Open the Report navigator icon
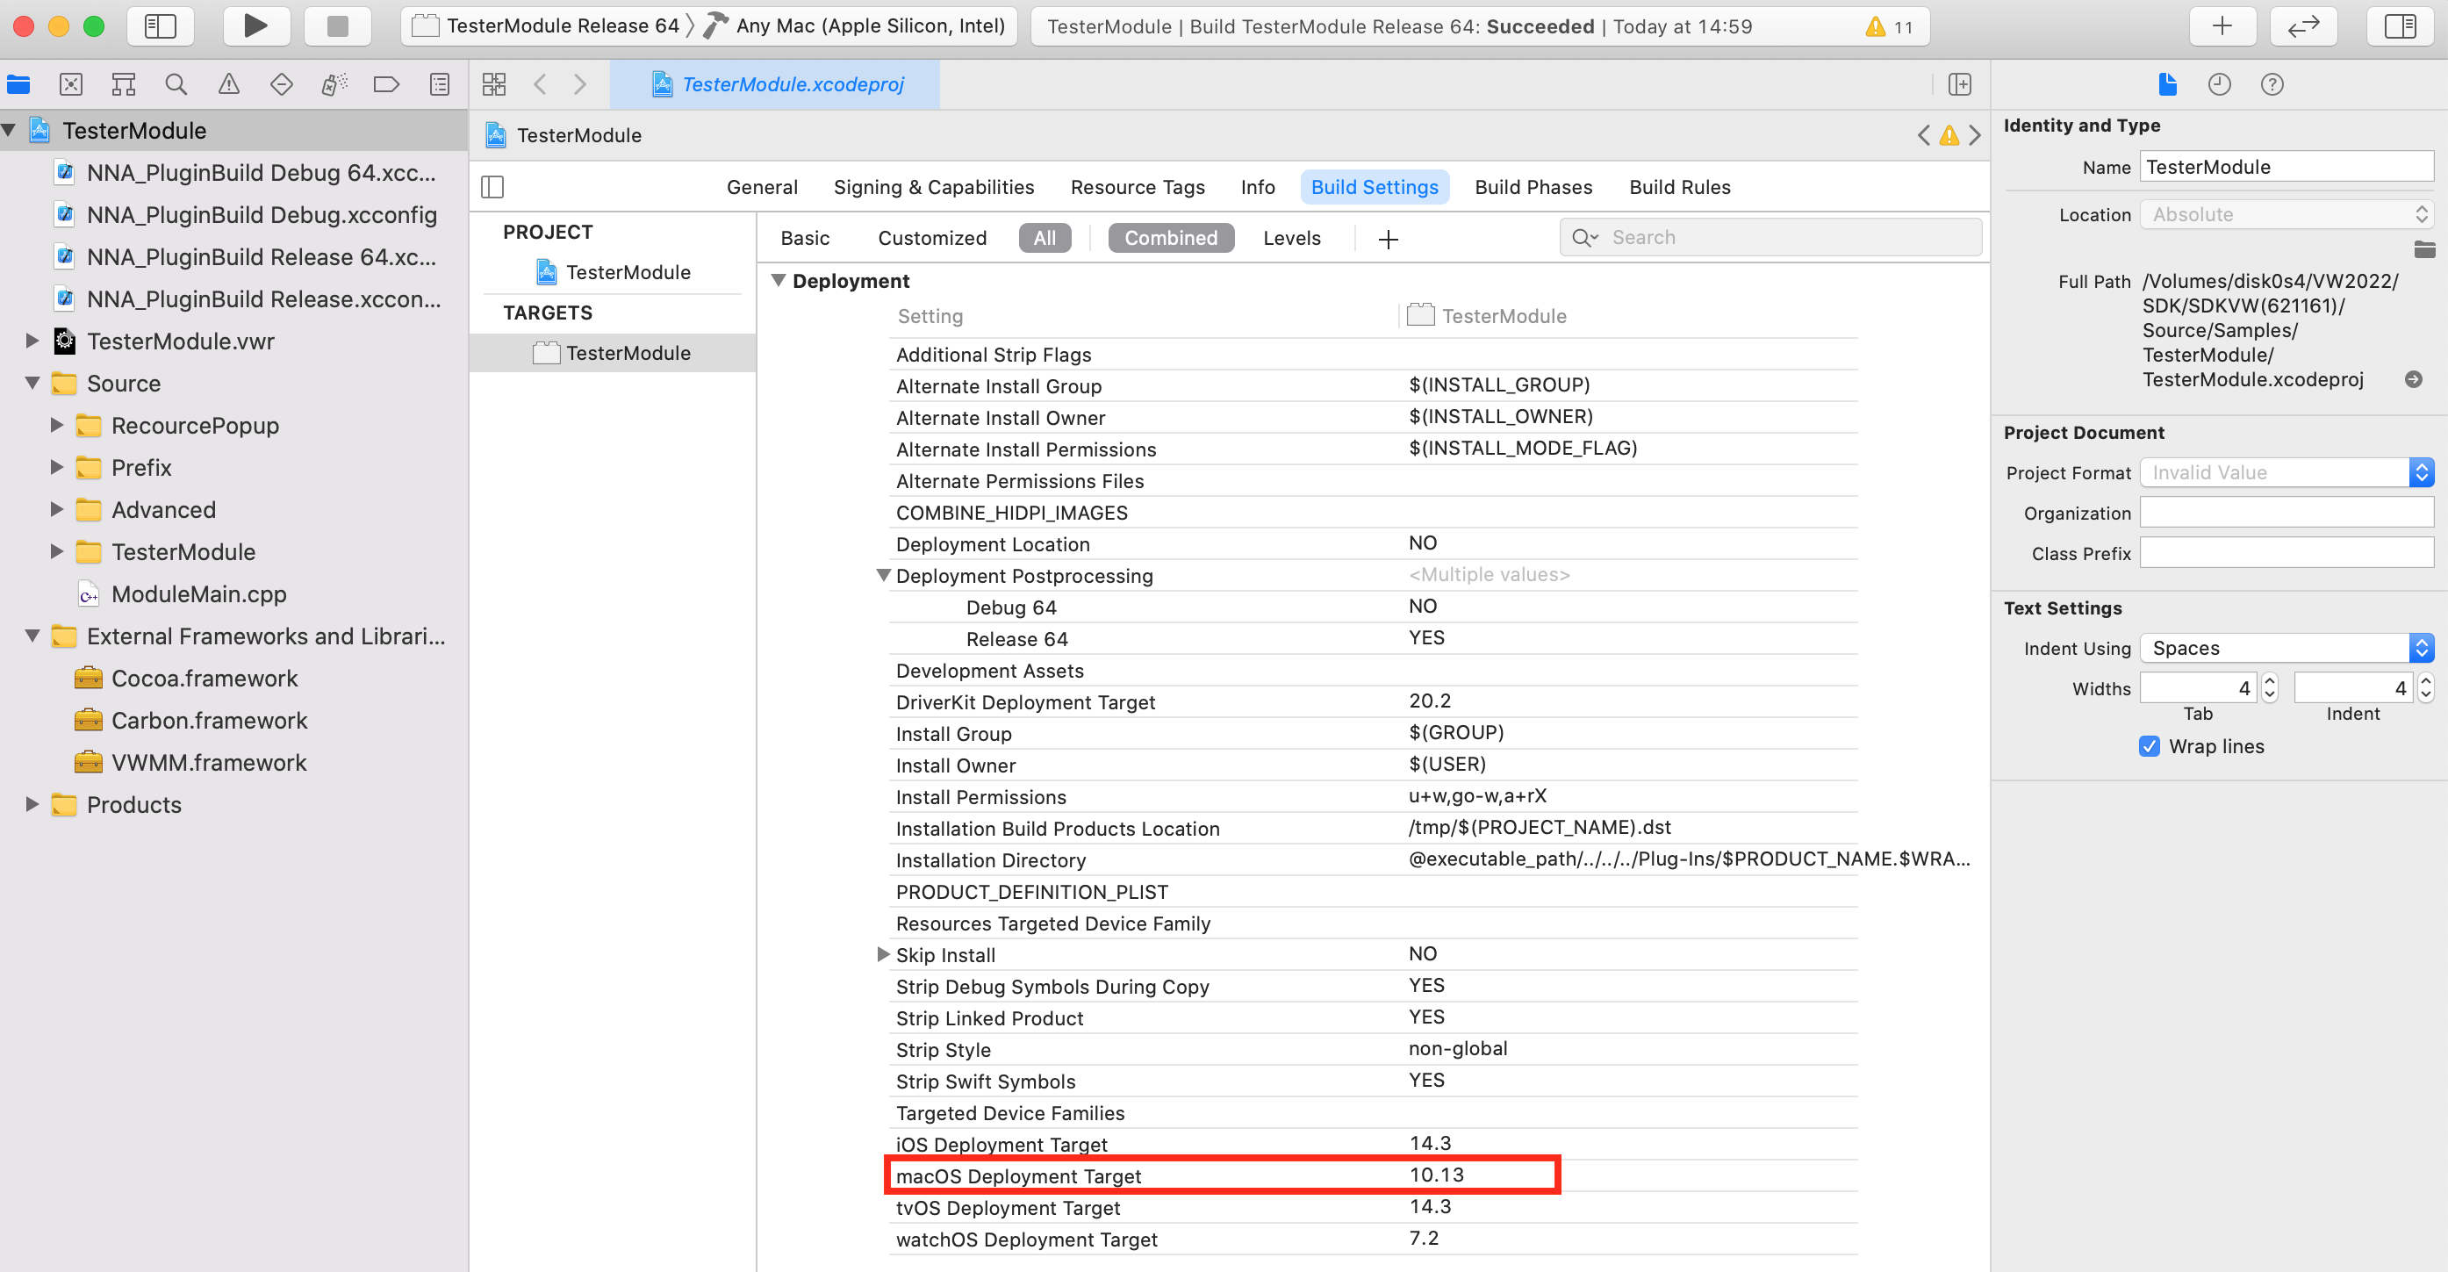 [439, 84]
